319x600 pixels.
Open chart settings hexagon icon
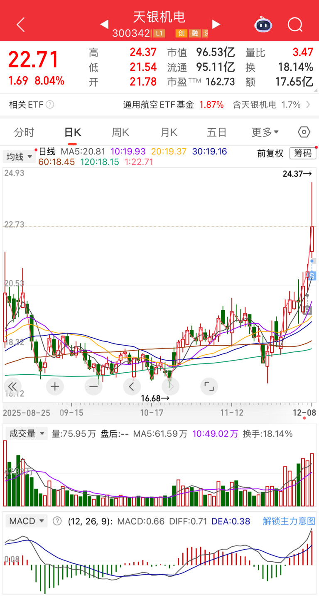(x=304, y=132)
